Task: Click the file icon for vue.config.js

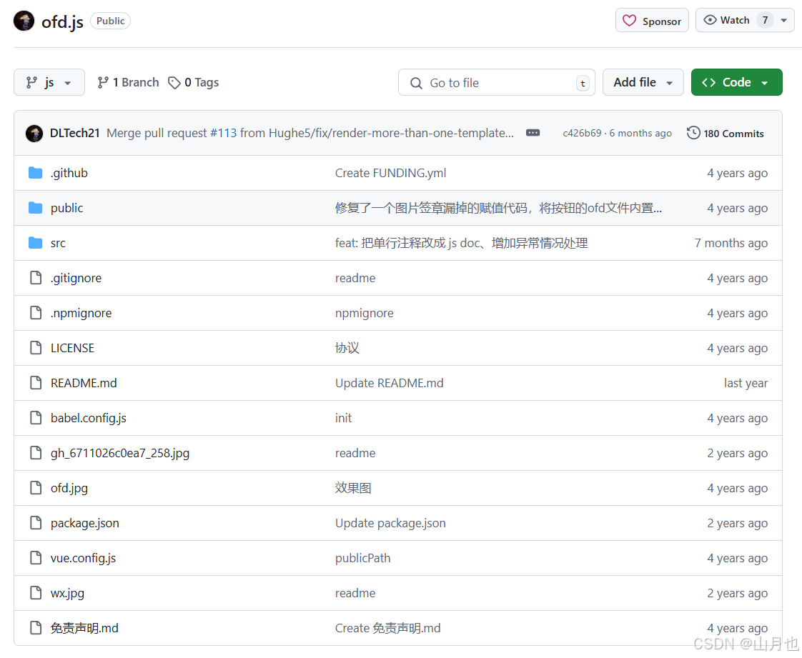Action: 36,558
